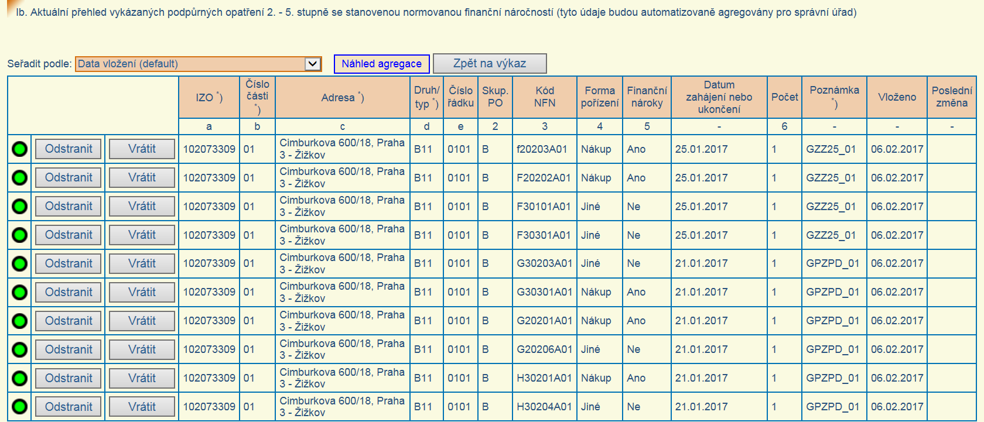984x422 pixels.
Task: Click green status icon in F30301A01 row
Action: coord(19,235)
